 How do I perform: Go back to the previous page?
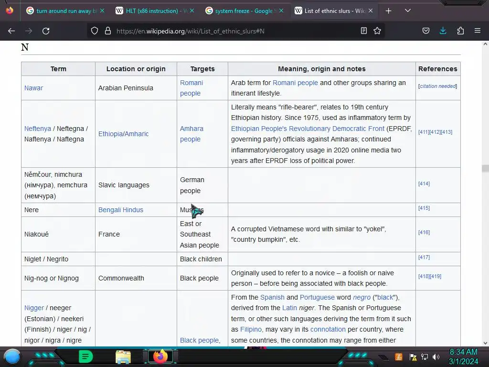pos(11,31)
